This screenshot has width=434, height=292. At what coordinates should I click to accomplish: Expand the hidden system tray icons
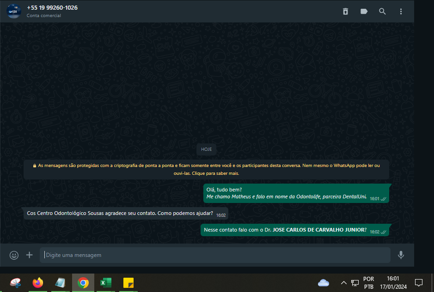click(343, 283)
